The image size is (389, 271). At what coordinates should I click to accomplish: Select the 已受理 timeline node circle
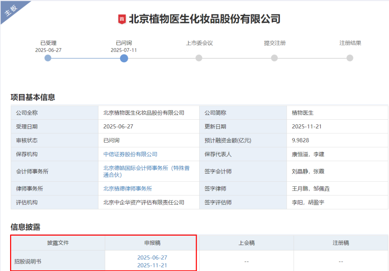(48, 58)
